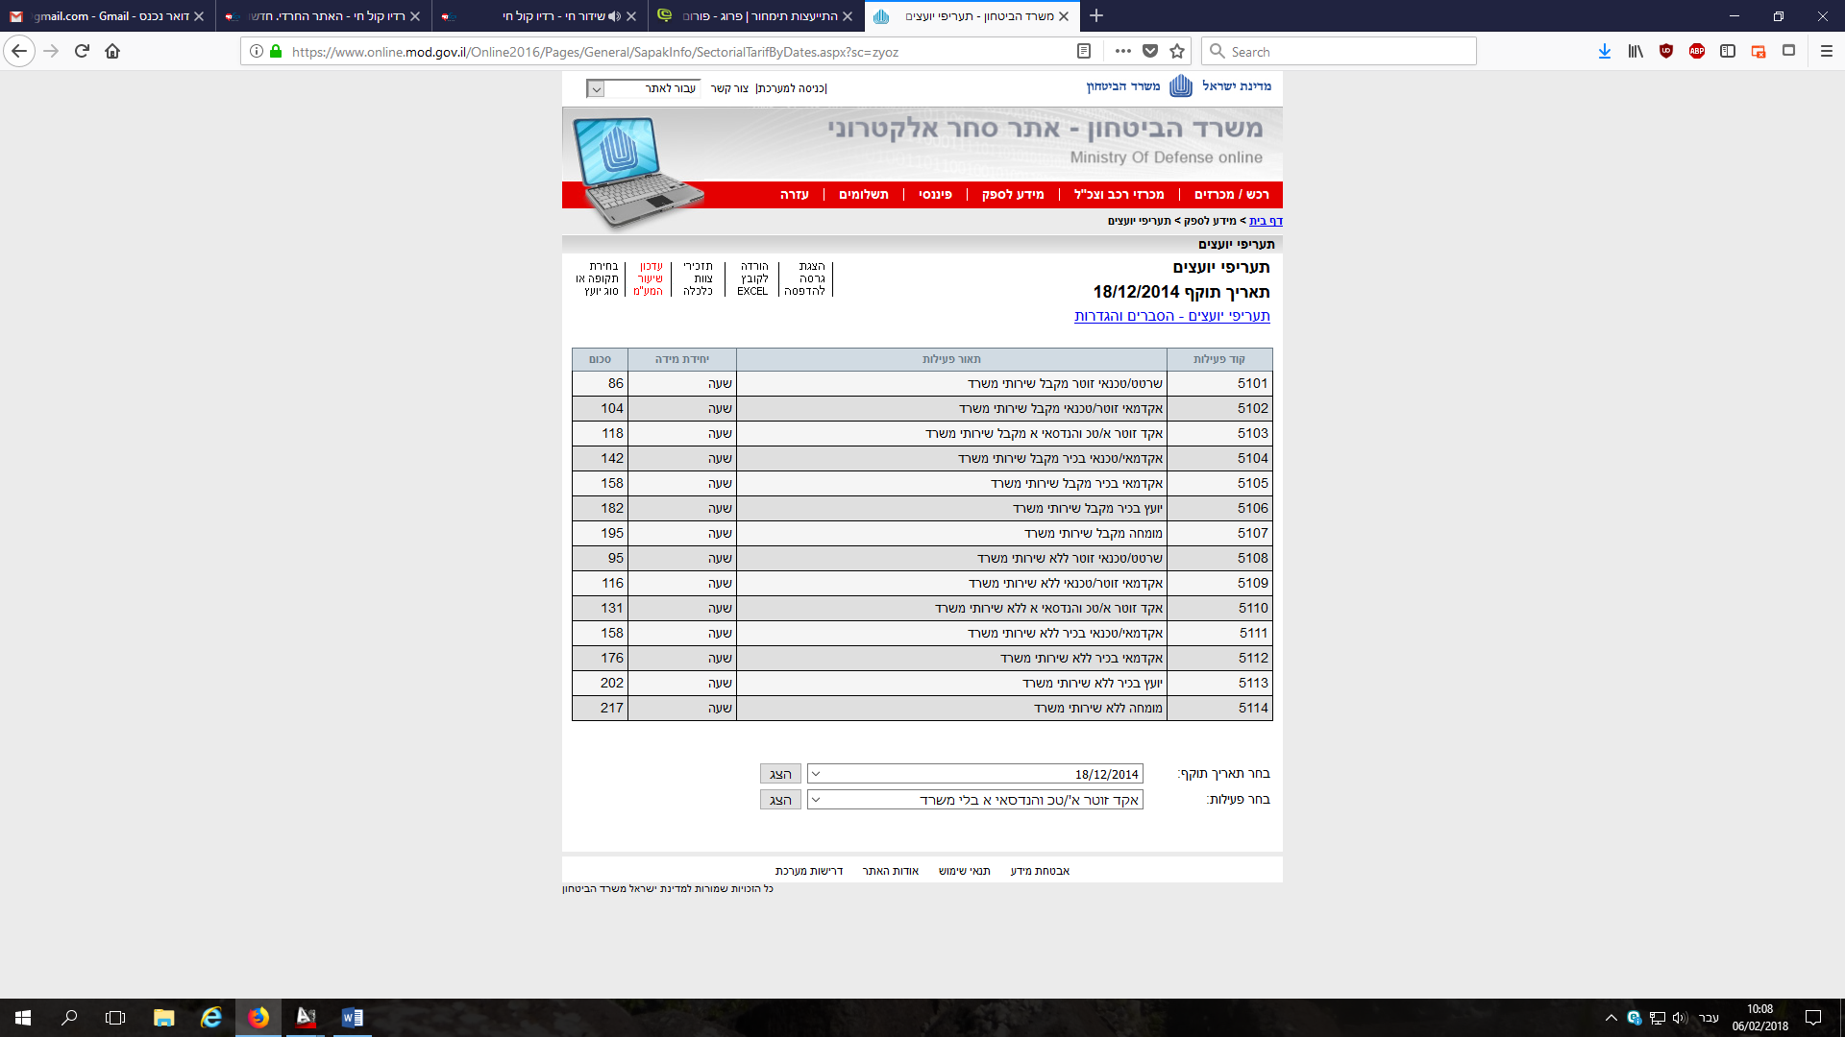Click the Reader View icon in the address bar

1084,52
